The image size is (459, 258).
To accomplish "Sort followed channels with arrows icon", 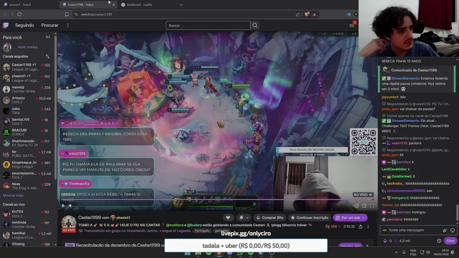I will pos(47,56).
